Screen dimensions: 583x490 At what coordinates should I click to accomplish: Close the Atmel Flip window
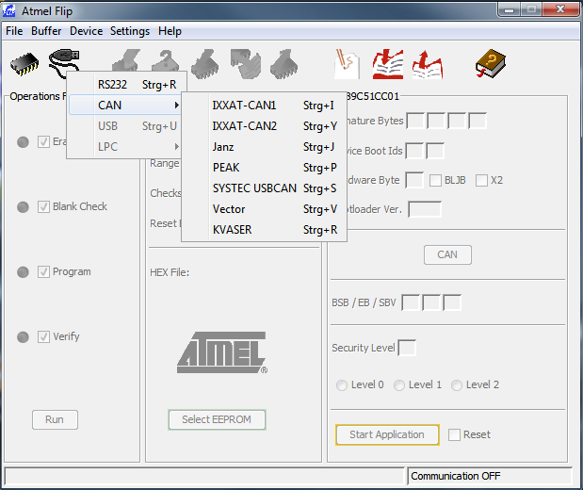coord(560,9)
